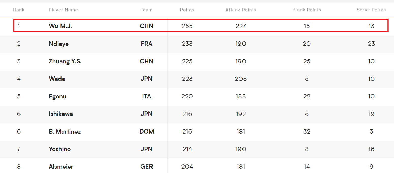Click FRA team label for Ndiaye
This screenshot has width=394, height=173.
click(147, 44)
